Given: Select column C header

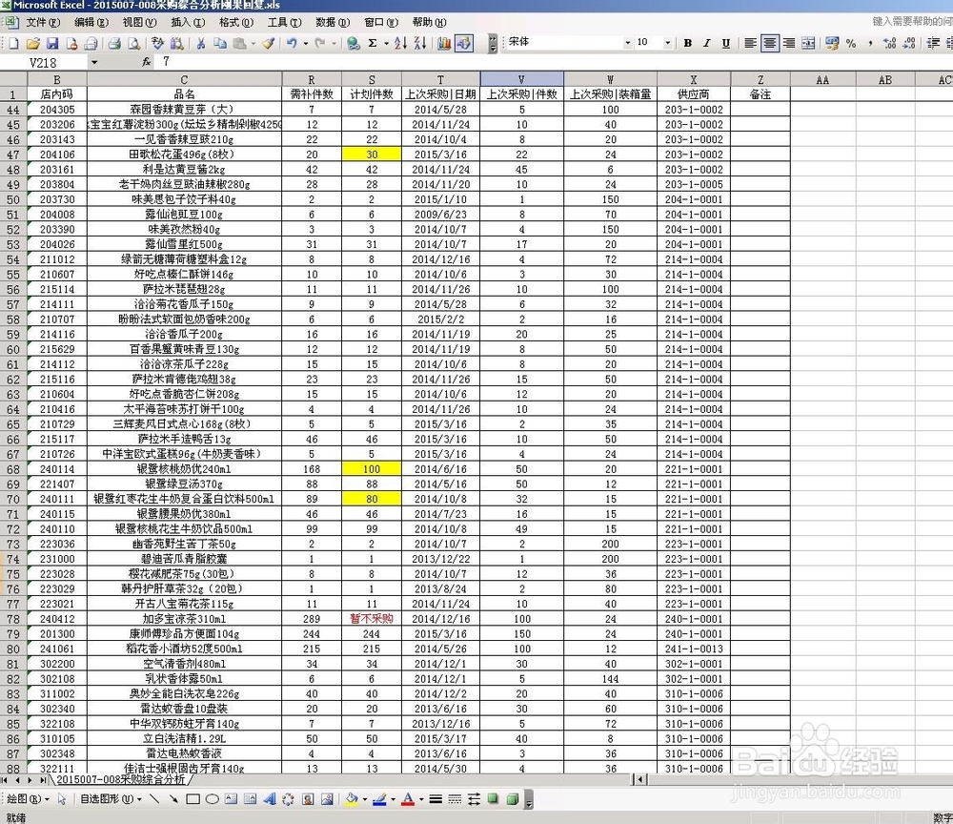Looking at the screenshot, I should [184, 79].
